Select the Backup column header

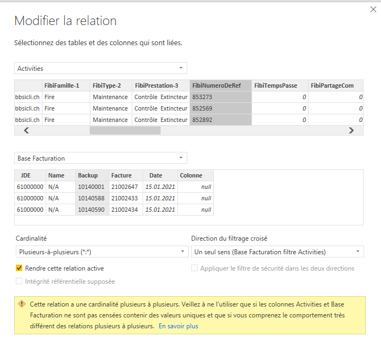[92, 175]
